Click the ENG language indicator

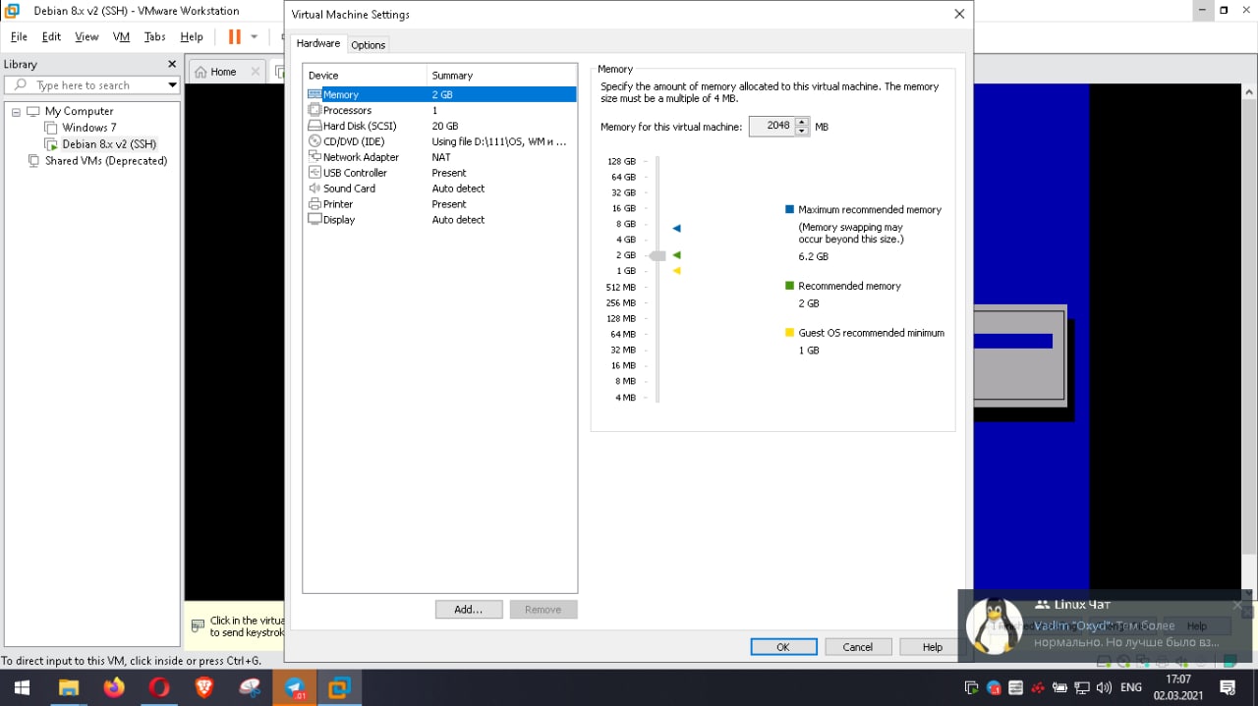pos(1131,688)
